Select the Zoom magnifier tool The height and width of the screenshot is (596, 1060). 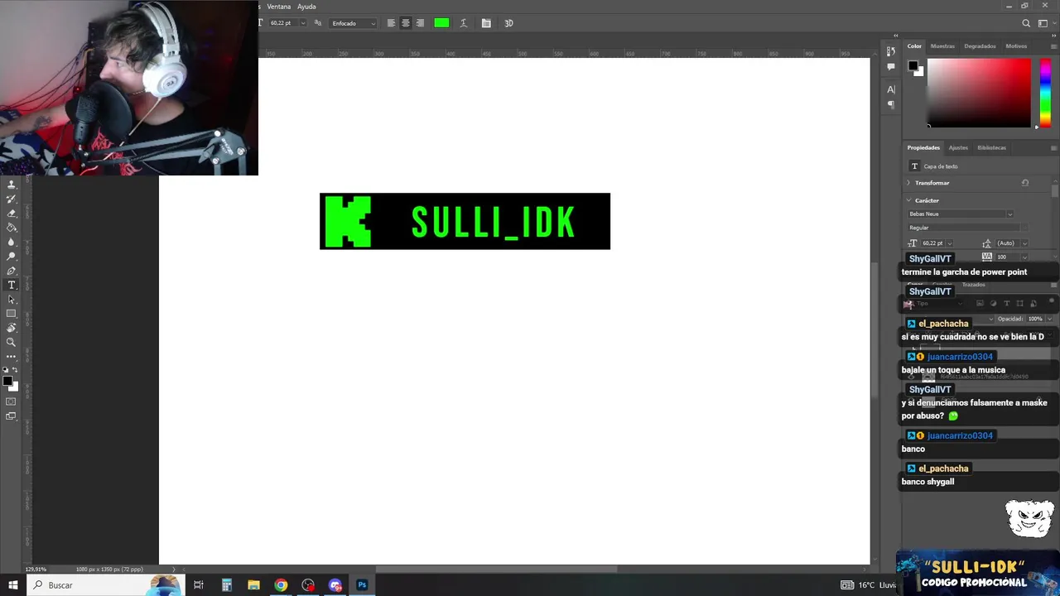coord(12,342)
